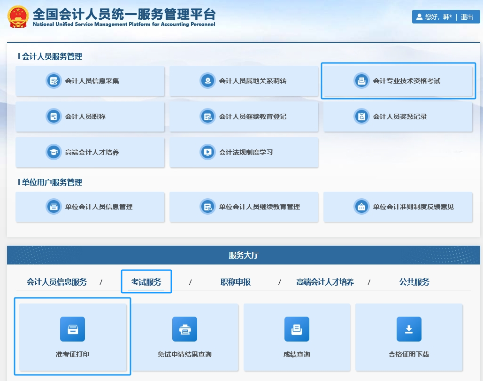
Task: Click the 会计人员属地关系调转 icon
Action: click(x=208, y=80)
